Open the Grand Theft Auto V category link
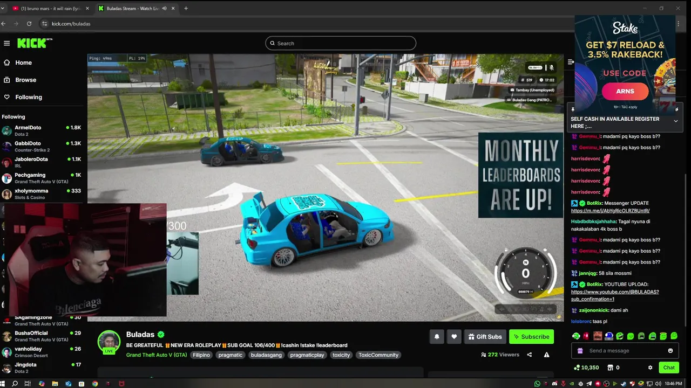This screenshot has width=691, height=388. 157,355
